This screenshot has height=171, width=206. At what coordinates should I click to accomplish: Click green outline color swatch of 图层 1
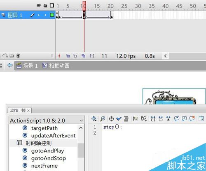coord(52,15)
